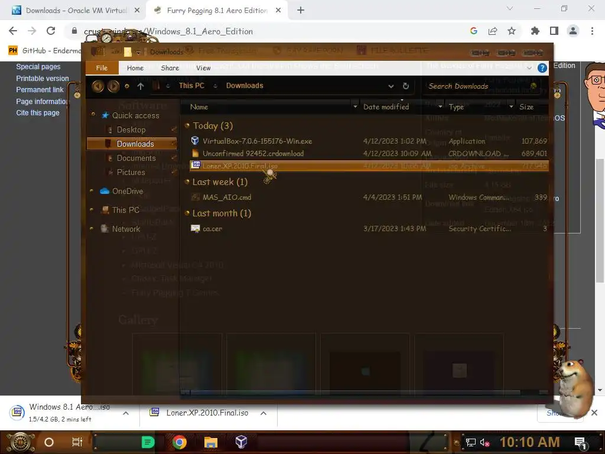605x454 pixels.
Task: Open Special pages link
Action: pos(38,66)
